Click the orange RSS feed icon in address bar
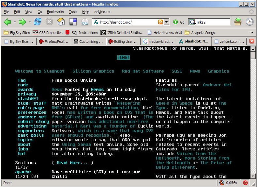 (160, 22)
